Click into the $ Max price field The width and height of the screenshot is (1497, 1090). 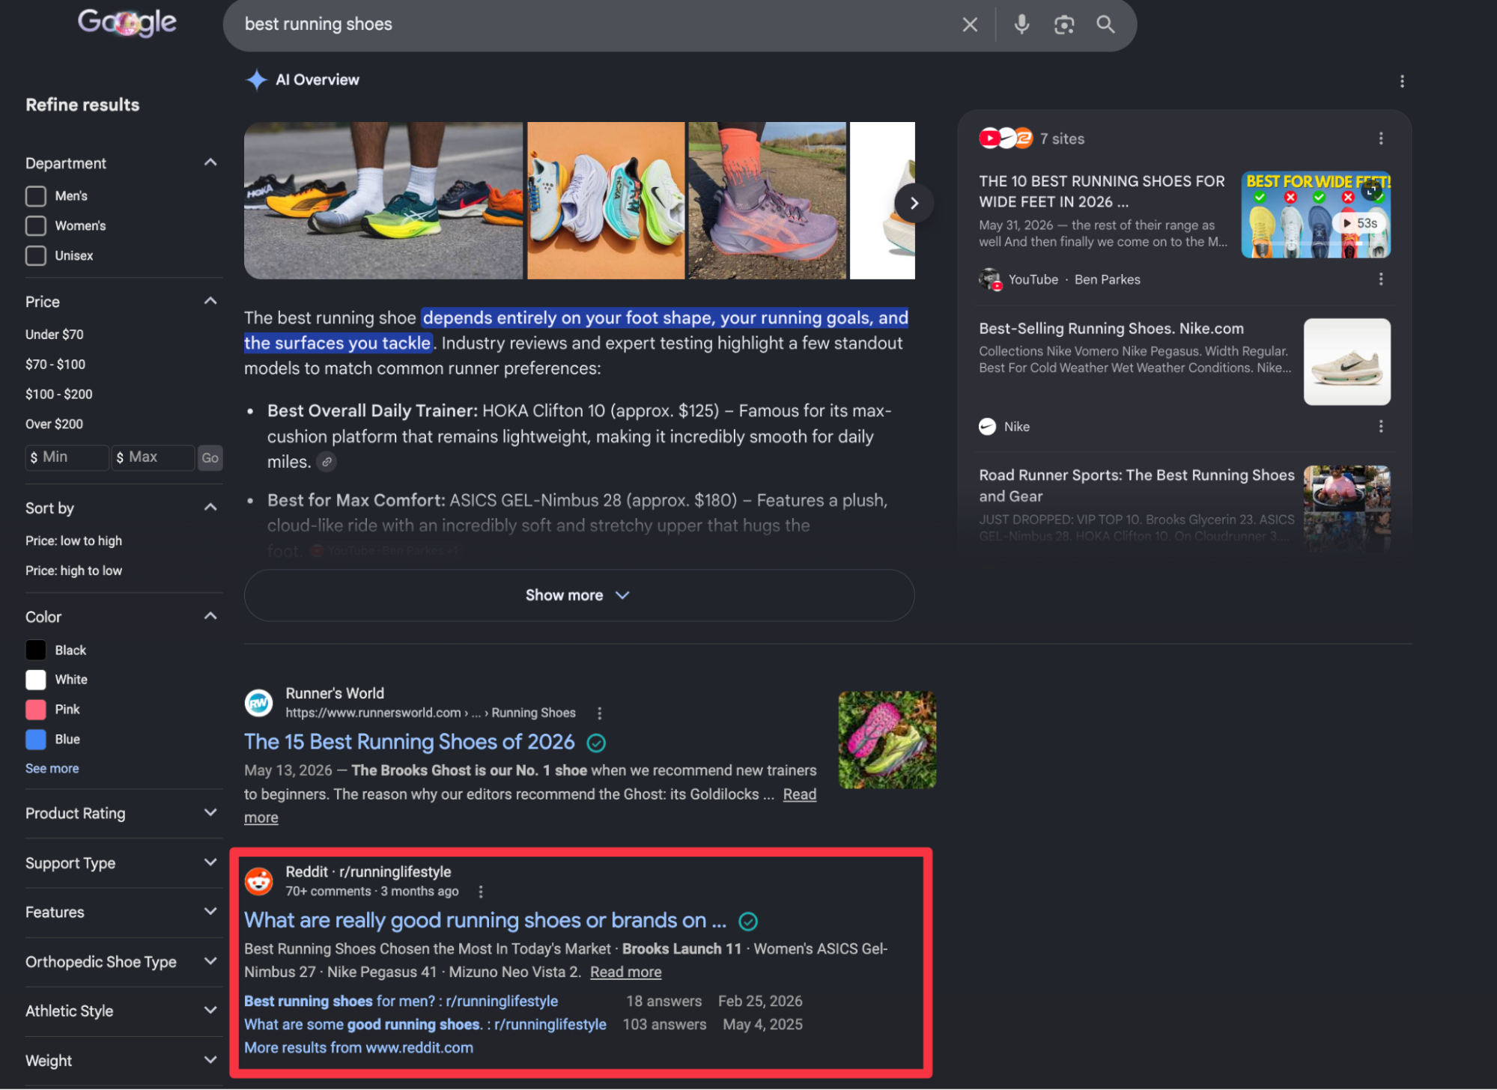point(154,457)
